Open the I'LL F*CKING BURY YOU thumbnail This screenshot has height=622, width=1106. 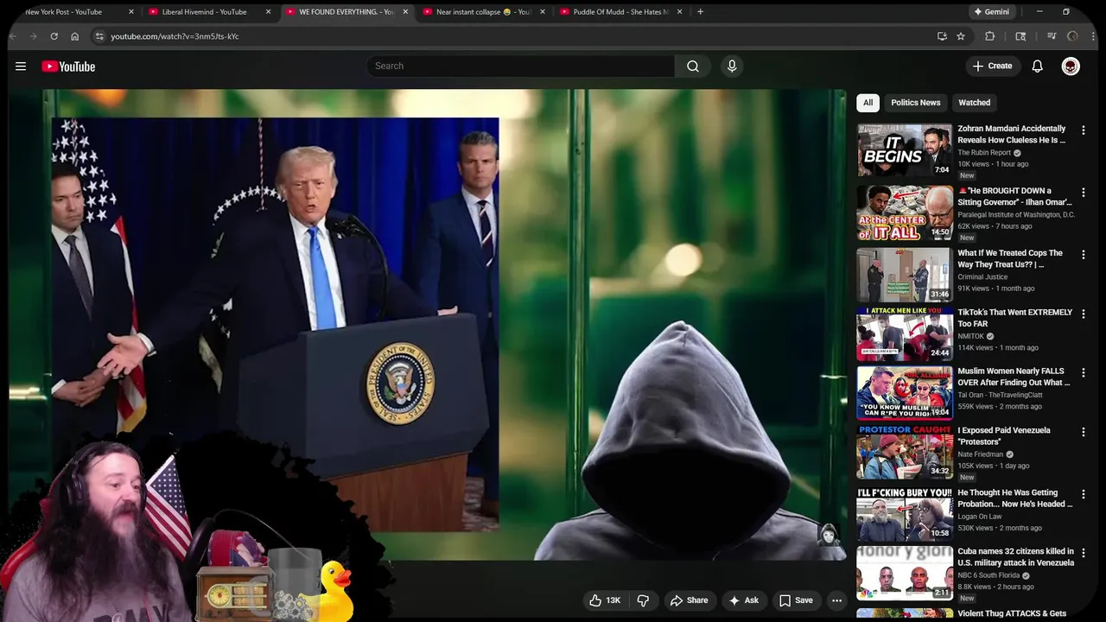click(x=905, y=514)
